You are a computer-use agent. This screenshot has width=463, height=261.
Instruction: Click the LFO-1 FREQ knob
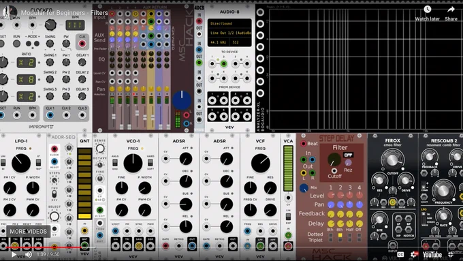(x=21, y=163)
